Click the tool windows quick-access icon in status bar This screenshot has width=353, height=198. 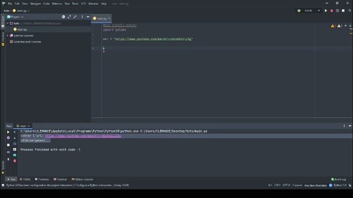[x=3, y=185]
